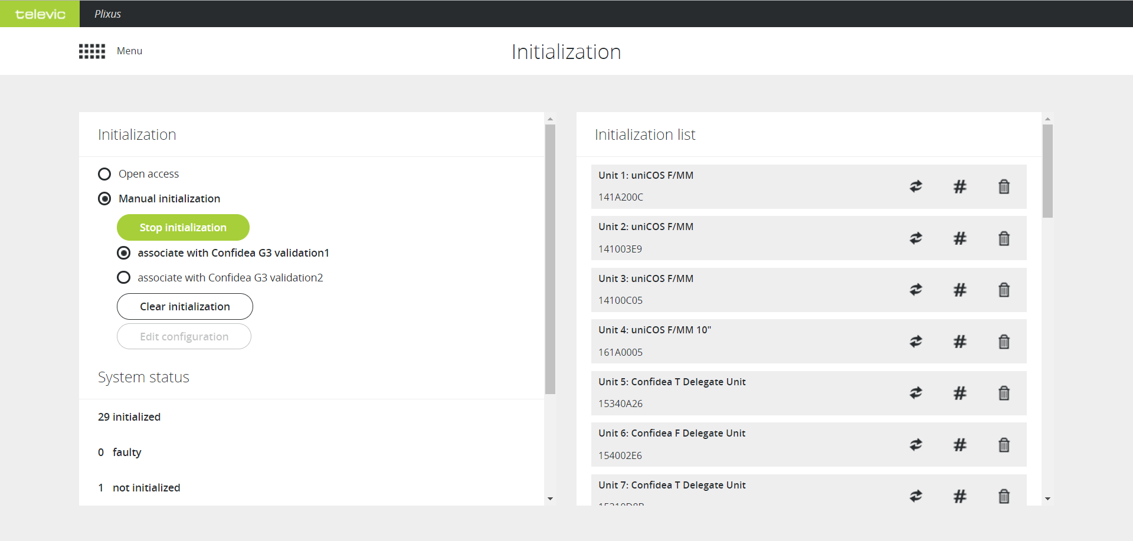Delete Unit 3 with the trash icon

[x=1003, y=290]
